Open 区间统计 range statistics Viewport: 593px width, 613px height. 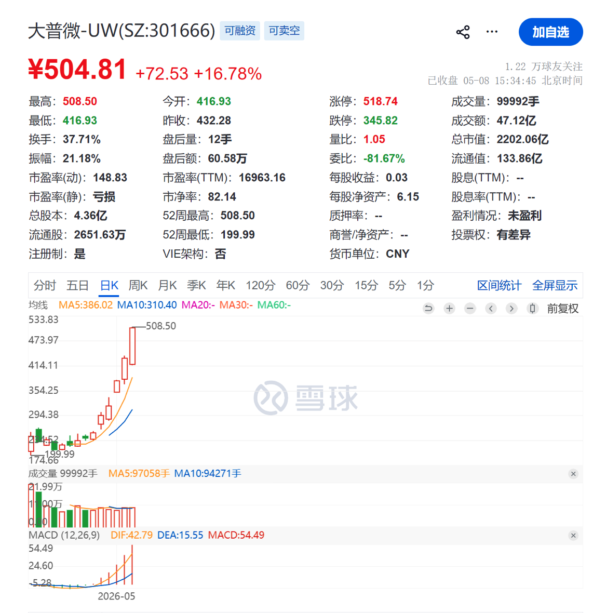[x=499, y=285]
